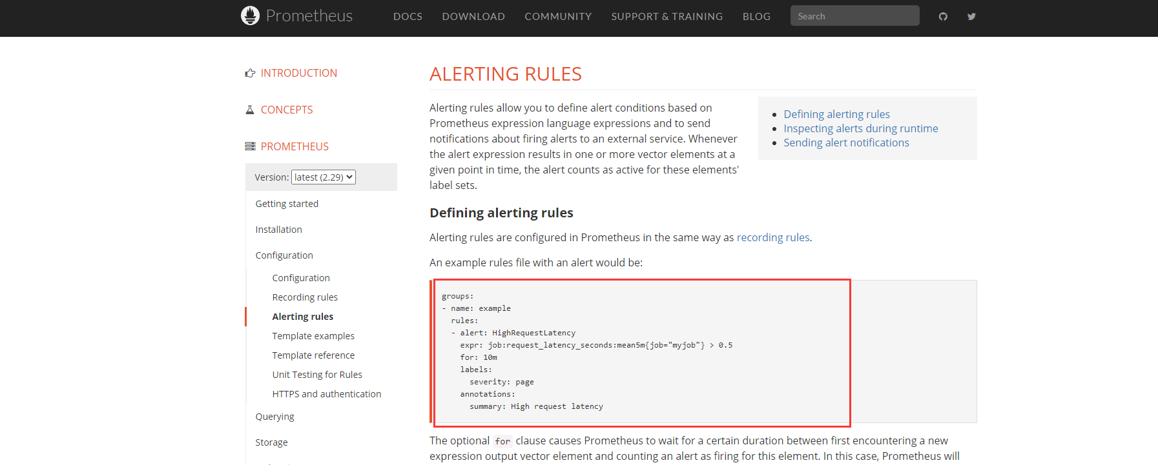Go to Recording rules in sidebar
Screen dimensions: 1158x465
tap(305, 297)
